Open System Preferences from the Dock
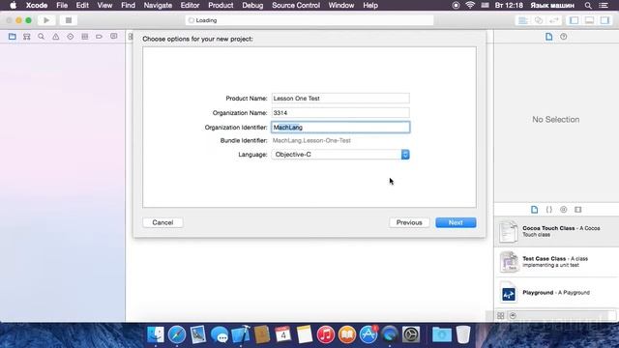Screen dimensions: 619x348 (x=411, y=335)
